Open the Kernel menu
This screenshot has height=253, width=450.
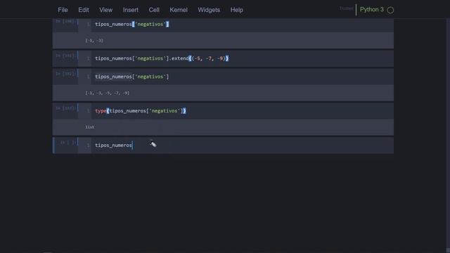click(x=179, y=10)
